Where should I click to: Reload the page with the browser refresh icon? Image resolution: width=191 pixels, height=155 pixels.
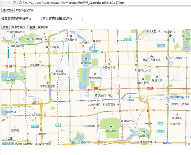pos(14,3)
